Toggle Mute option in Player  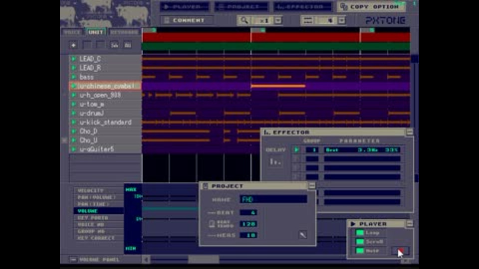point(360,251)
